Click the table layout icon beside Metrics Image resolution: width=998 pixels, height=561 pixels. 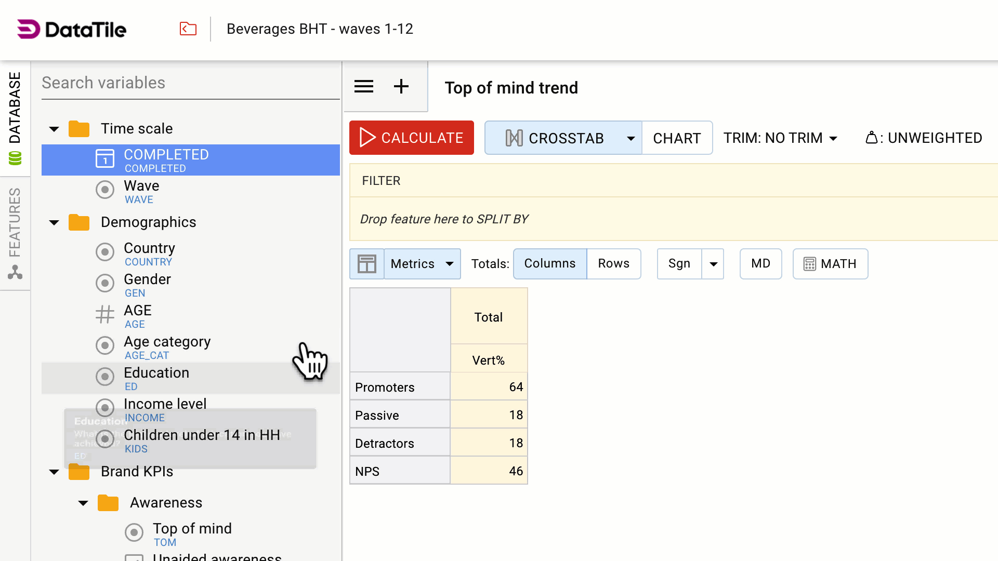(x=366, y=263)
